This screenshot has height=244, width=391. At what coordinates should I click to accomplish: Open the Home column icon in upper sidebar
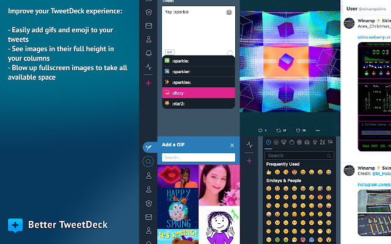pyautogui.click(x=148, y=12)
